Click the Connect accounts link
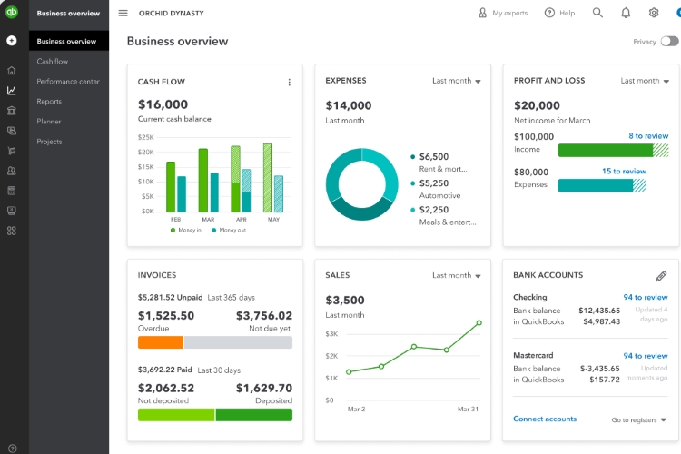Viewport: 681px width, 454px height. pyautogui.click(x=545, y=419)
